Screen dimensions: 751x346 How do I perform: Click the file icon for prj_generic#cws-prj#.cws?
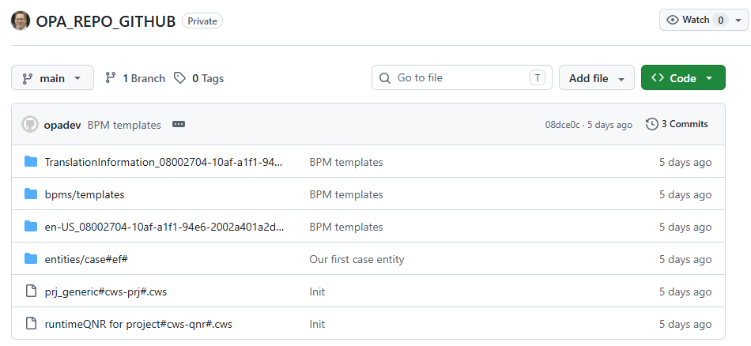tap(31, 291)
